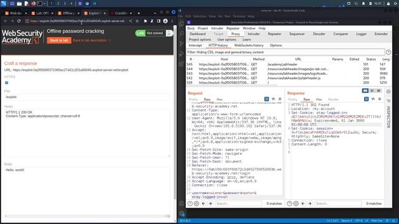Go to previous match in Request search
Viewport: 399px width, 224px height.
(203, 203)
